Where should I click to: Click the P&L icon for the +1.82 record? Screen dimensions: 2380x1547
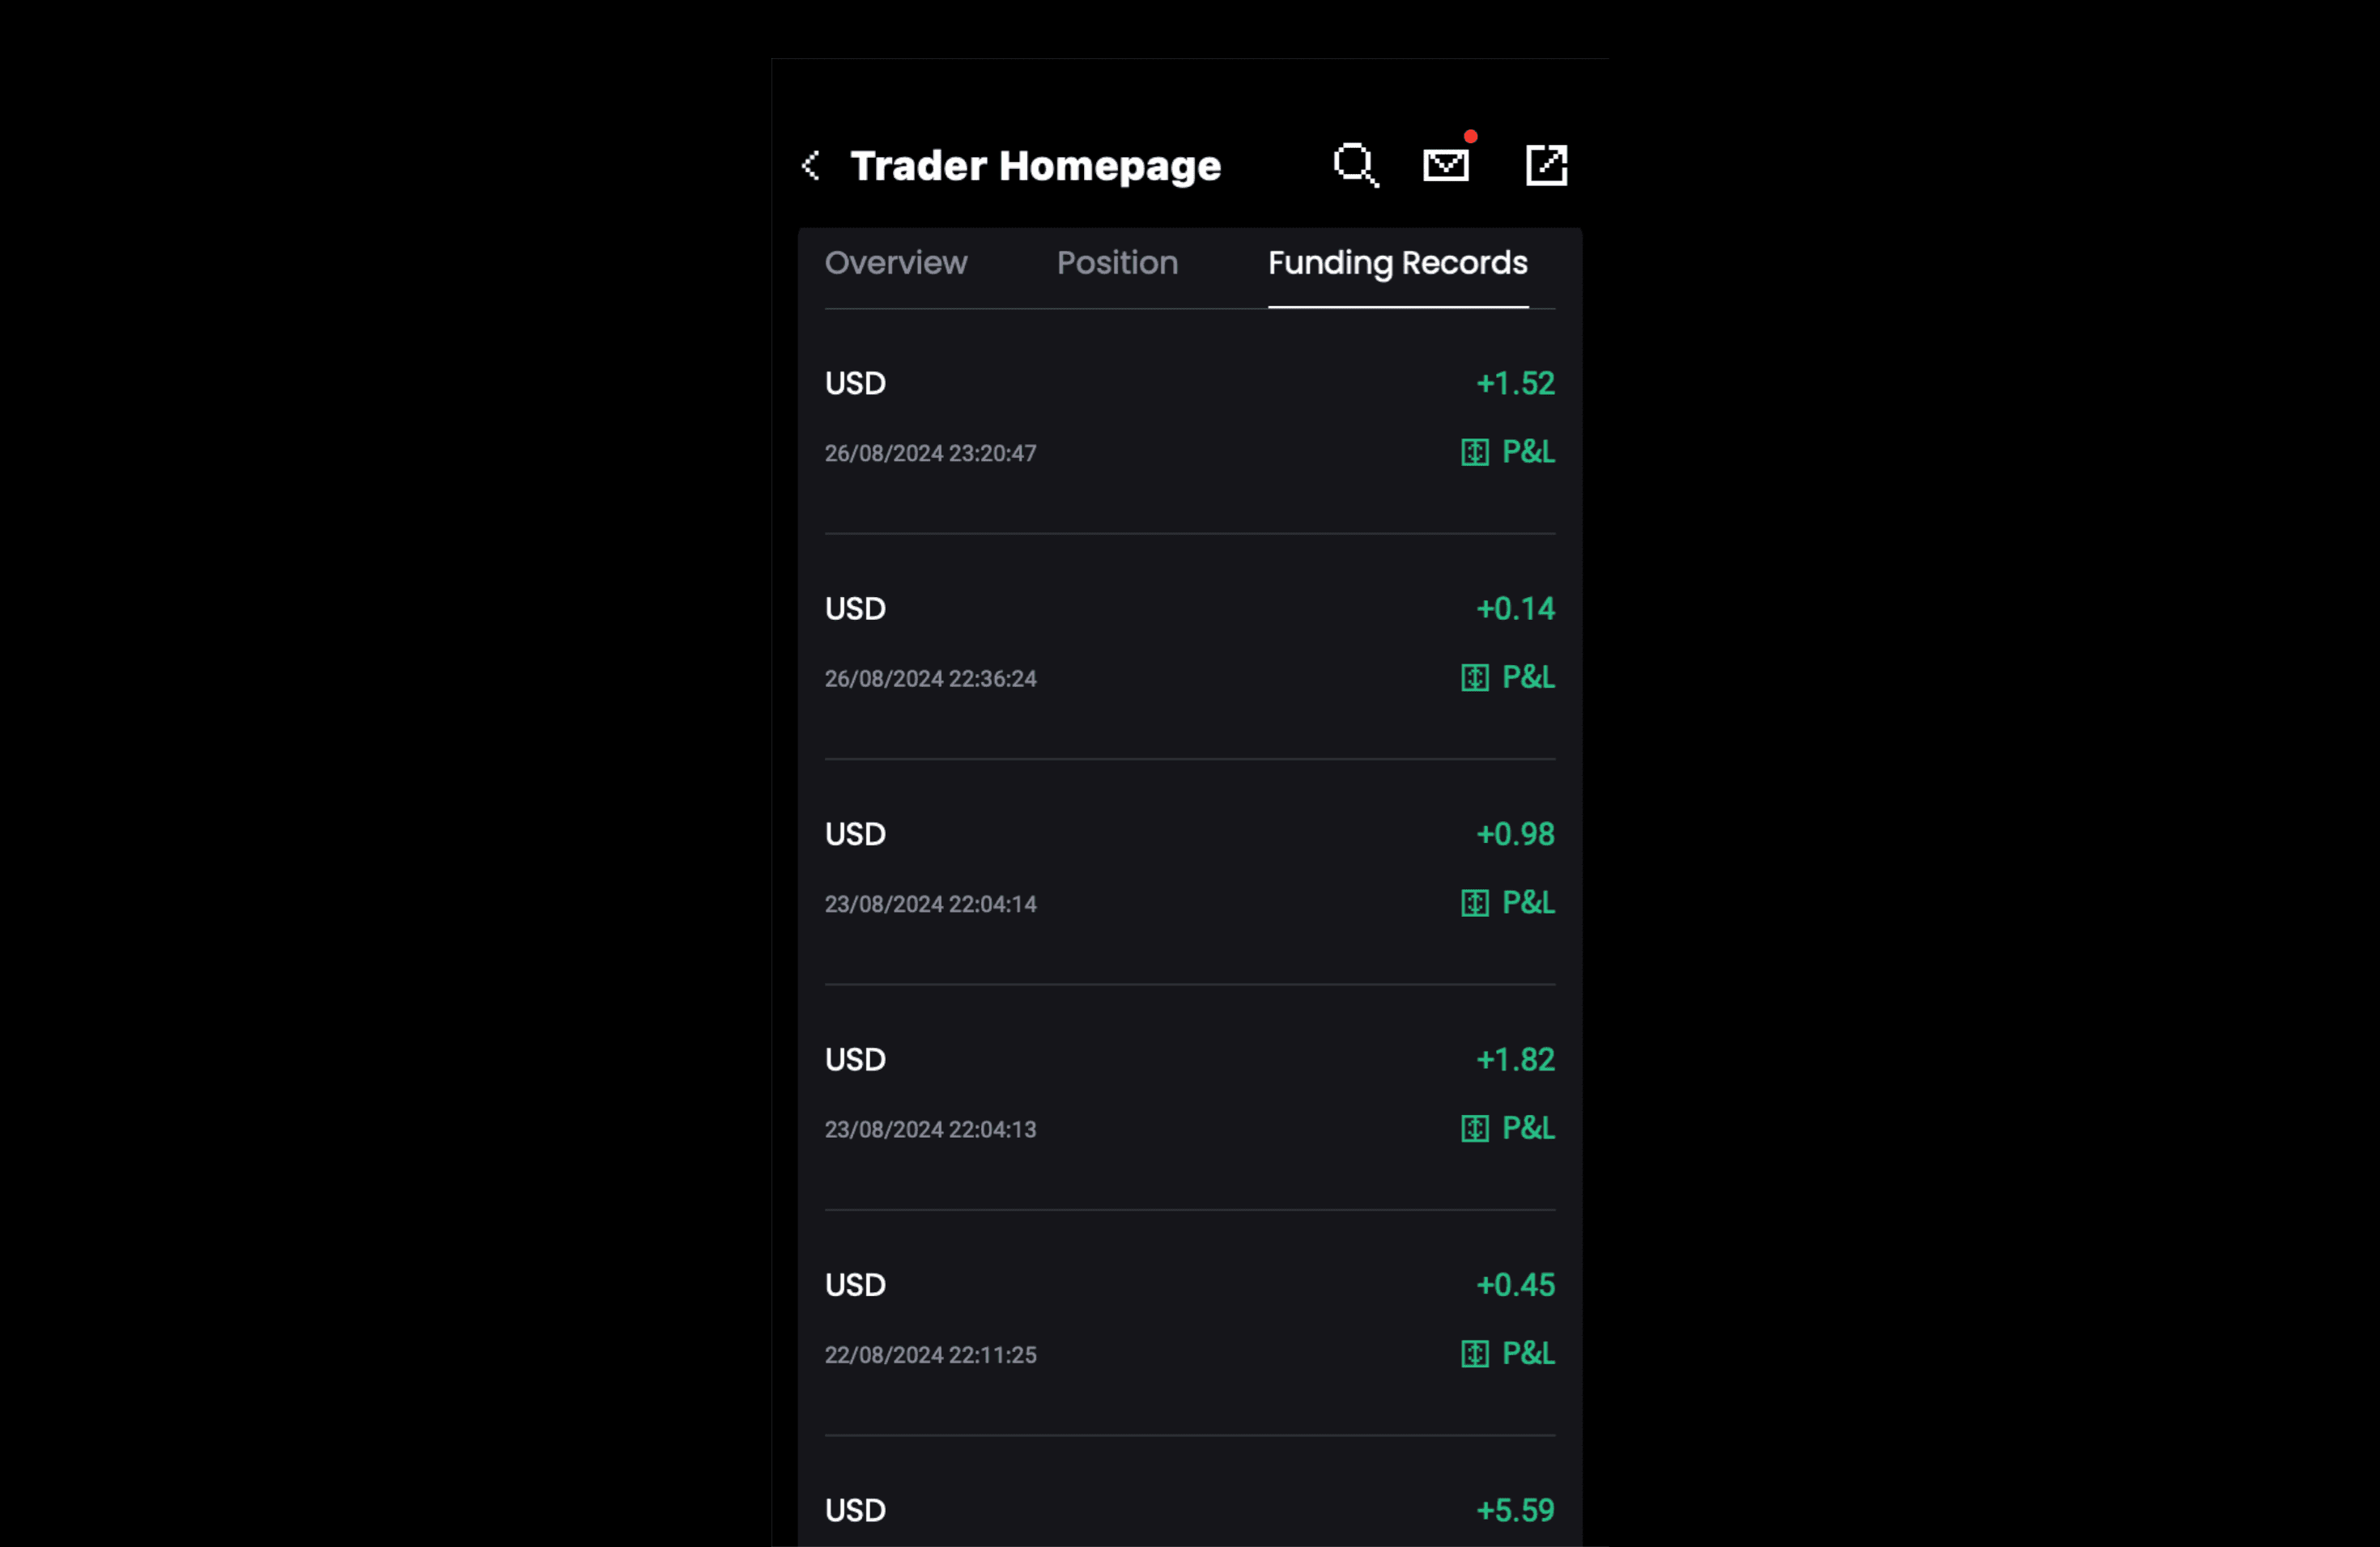coord(1475,1130)
